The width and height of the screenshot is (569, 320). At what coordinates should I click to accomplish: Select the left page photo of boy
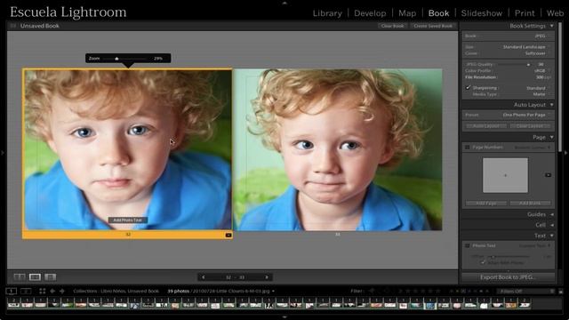[x=127, y=149]
